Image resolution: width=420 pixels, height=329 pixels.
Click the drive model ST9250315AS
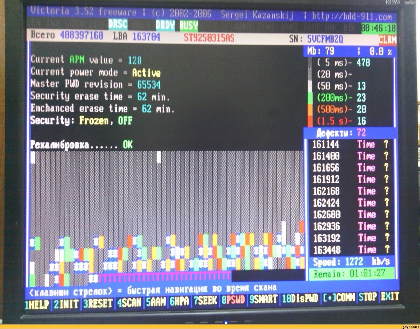(x=209, y=38)
